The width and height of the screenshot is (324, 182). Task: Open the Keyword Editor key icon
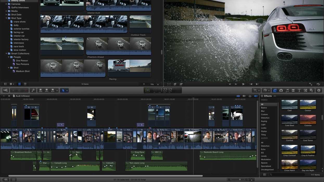[33, 90]
